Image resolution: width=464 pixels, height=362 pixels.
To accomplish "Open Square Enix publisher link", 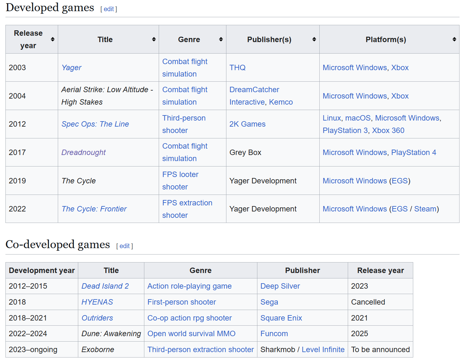I will (281, 318).
